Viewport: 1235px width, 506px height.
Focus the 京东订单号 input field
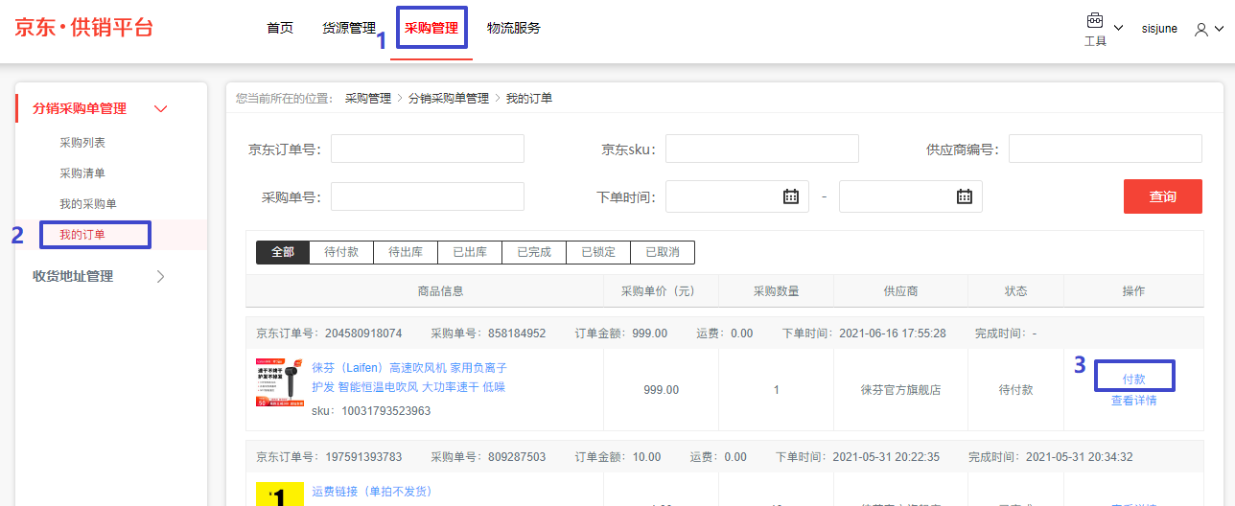[x=428, y=149]
